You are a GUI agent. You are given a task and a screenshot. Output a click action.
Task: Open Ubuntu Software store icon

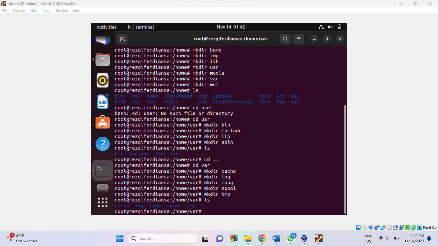point(103,122)
